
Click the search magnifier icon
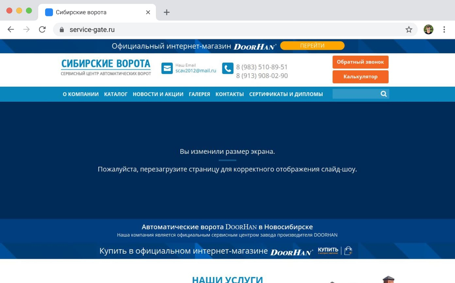(x=384, y=94)
